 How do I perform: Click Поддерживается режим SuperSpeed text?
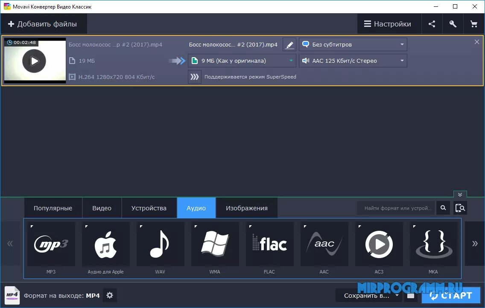(x=250, y=77)
